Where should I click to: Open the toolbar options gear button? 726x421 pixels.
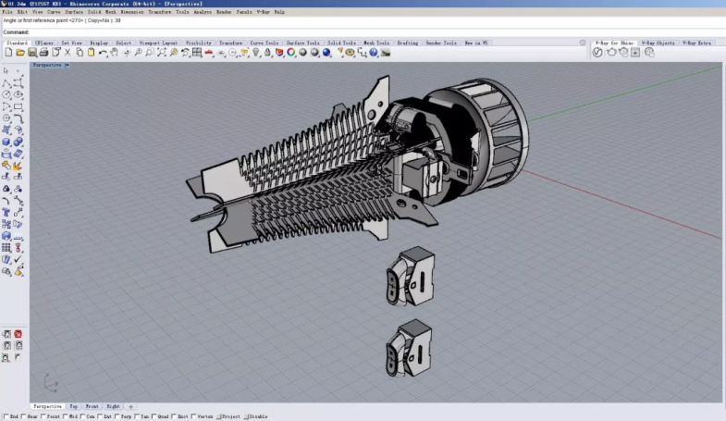(582, 43)
